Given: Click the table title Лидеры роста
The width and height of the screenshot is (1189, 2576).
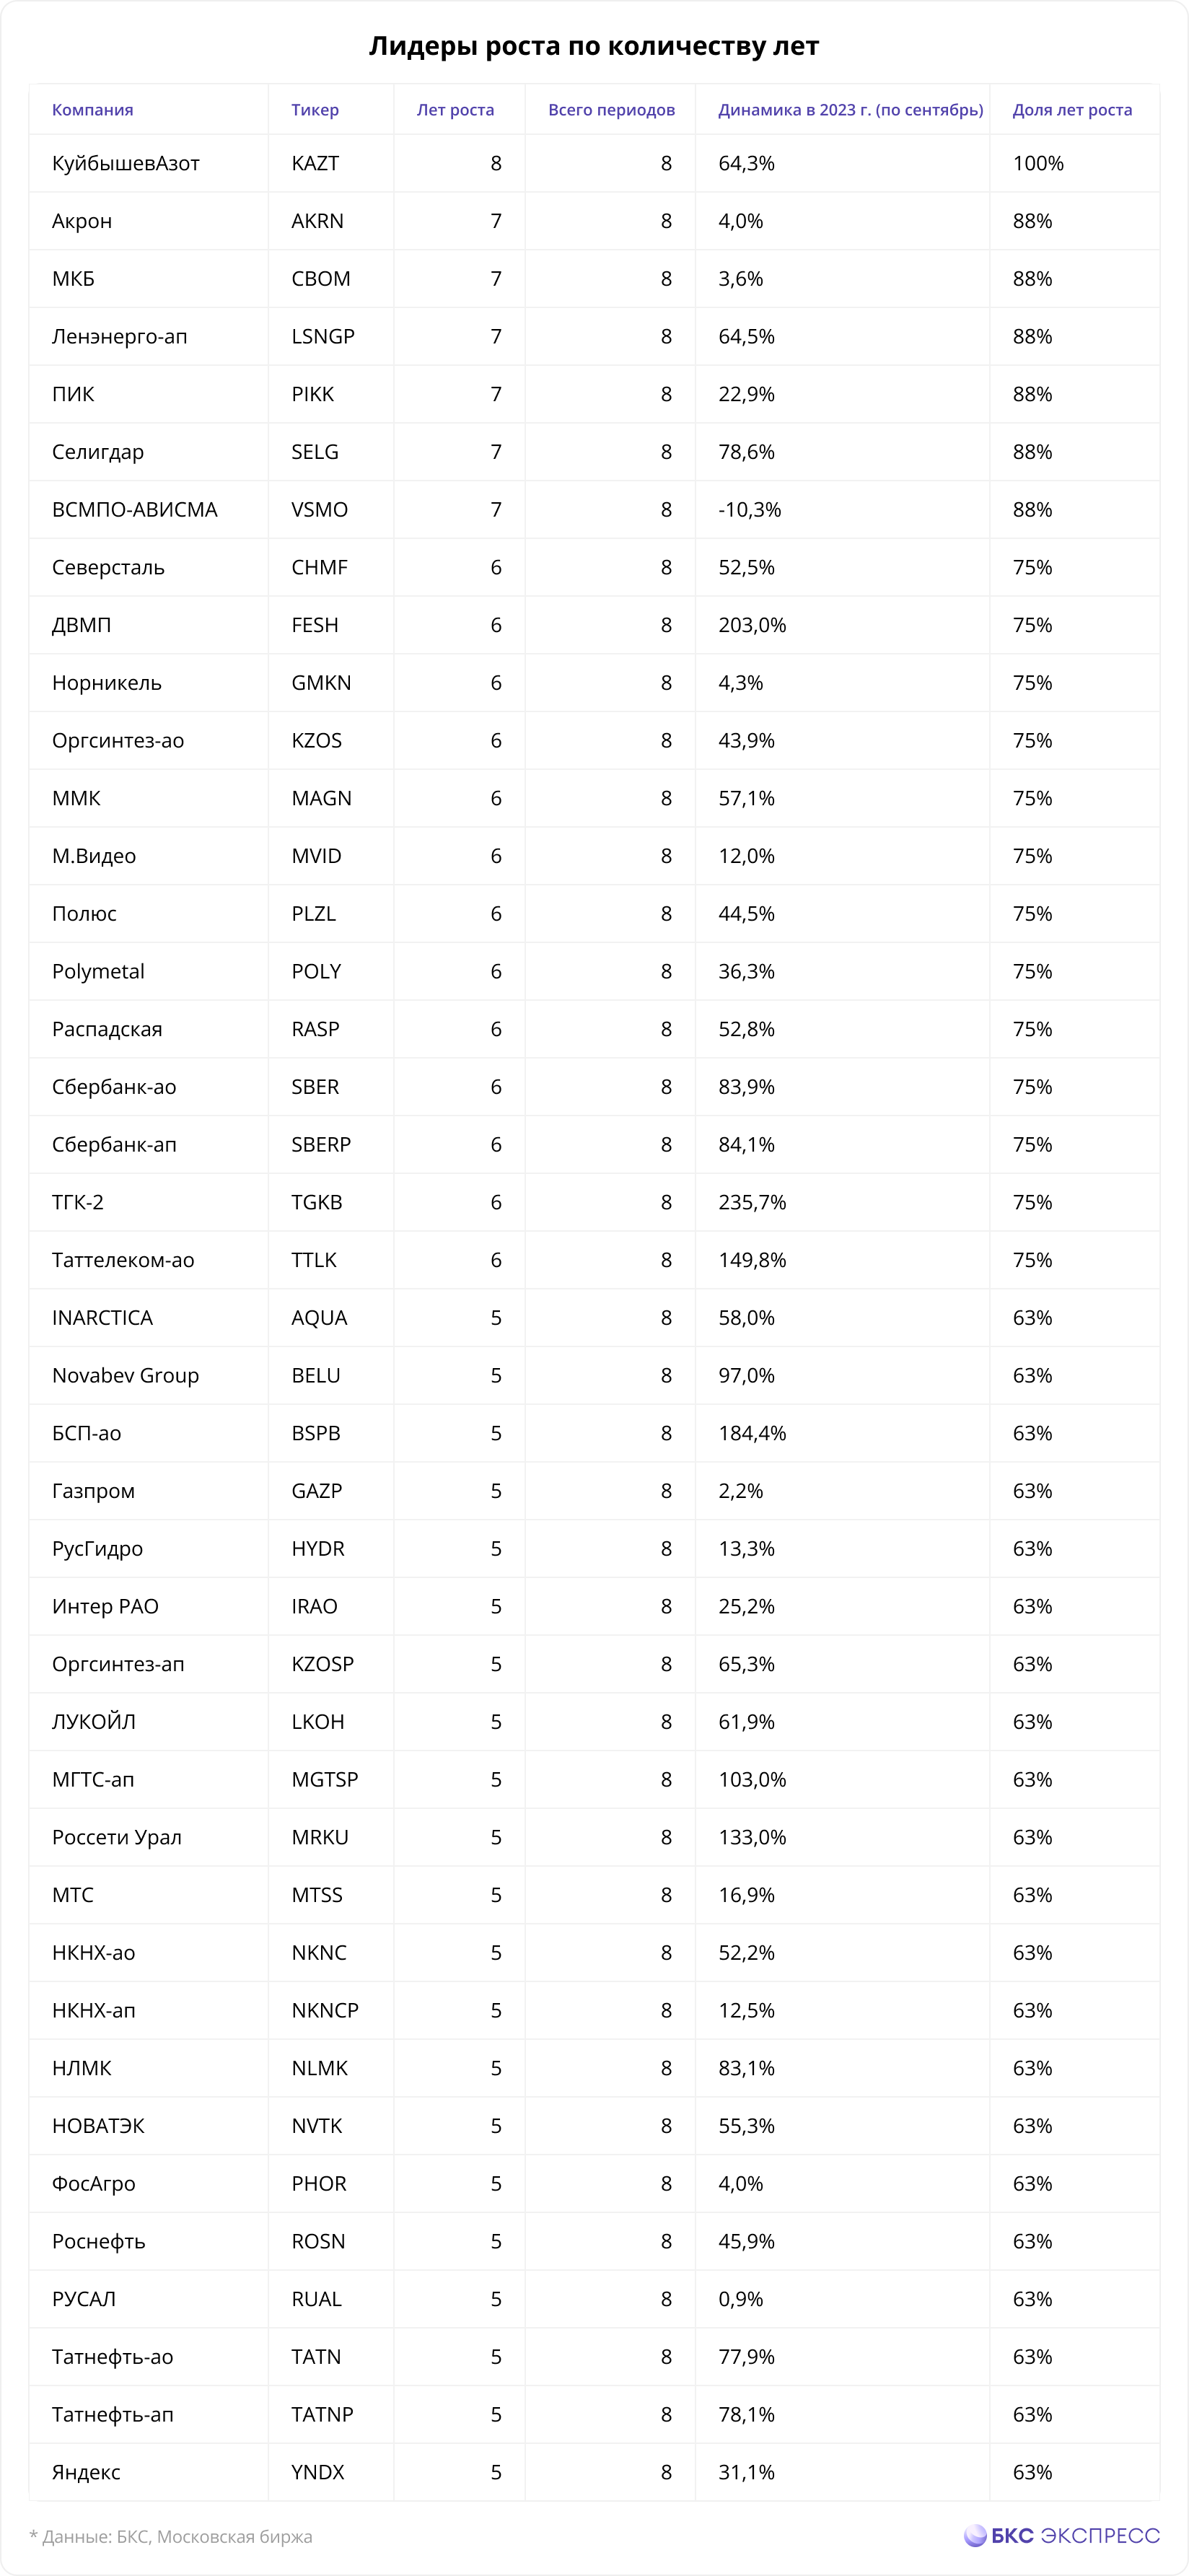Looking at the screenshot, I should [594, 46].
